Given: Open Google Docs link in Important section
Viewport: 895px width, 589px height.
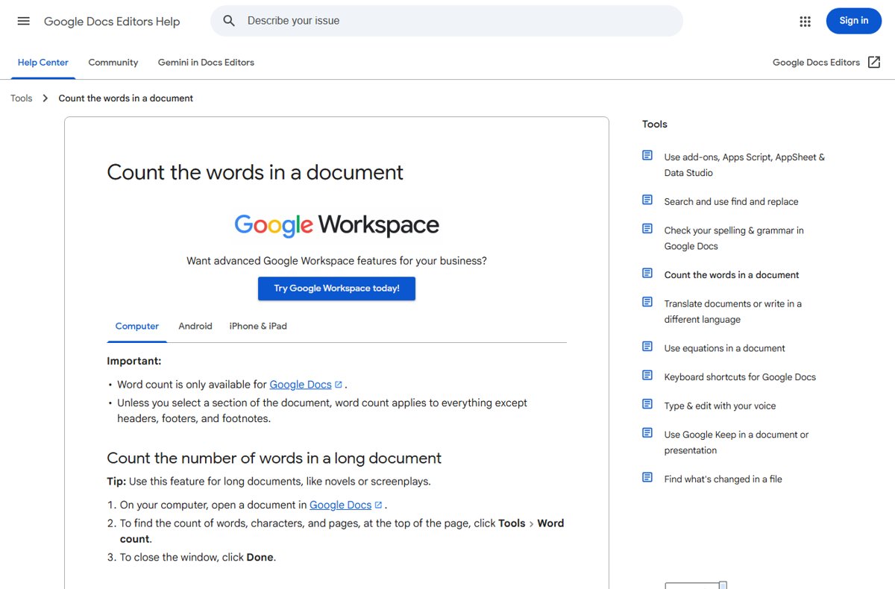Looking at the screenshot, I should [301, 385].
